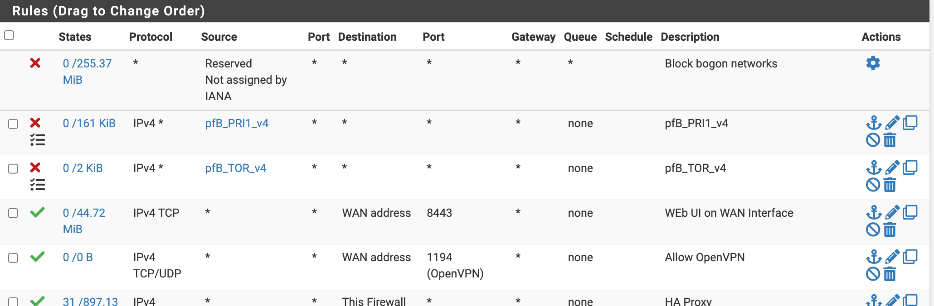Toggle the select-all rules checkbox in header

click(x=9, y=35)
